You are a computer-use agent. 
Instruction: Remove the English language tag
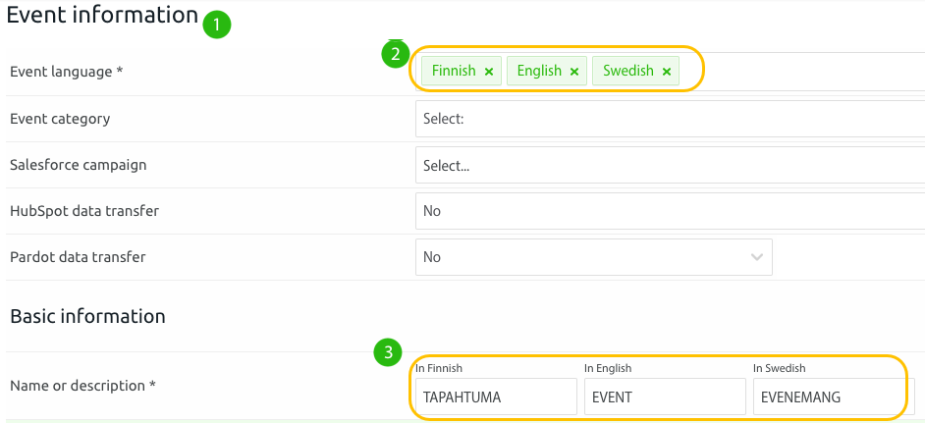574,72
